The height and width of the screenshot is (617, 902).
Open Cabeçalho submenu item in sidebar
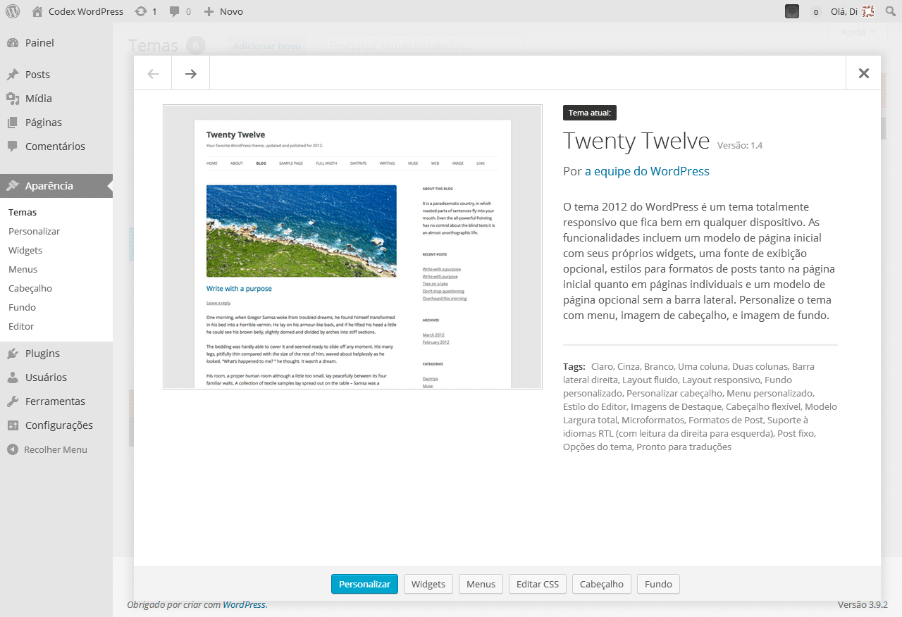[30, 288]
